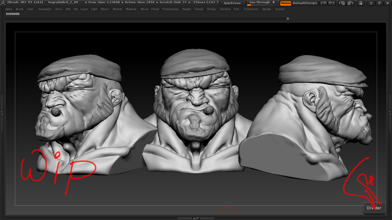Click the QuickSave button
Viewport: 392px width, 220px height.
click(x=233, y=3)
